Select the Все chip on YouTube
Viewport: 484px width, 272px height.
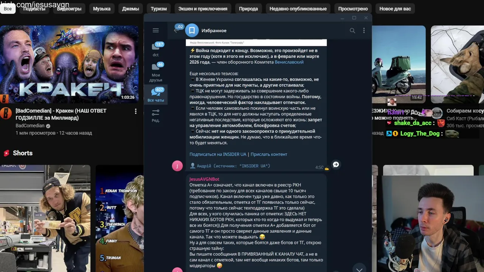click(8, 9)
